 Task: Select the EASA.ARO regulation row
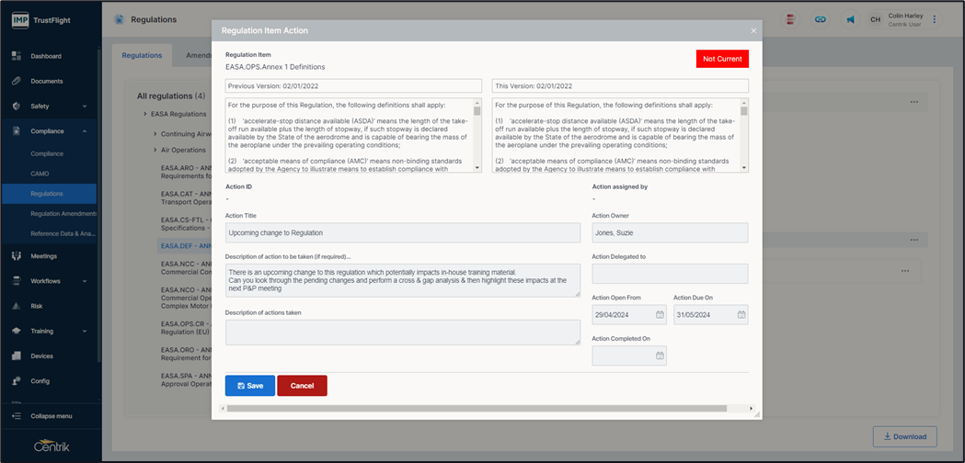click(x=186, y=171)
